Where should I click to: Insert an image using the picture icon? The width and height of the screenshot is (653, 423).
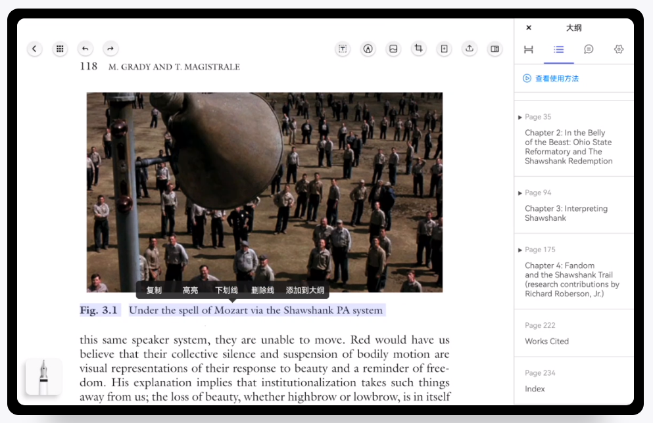[393, 49]
